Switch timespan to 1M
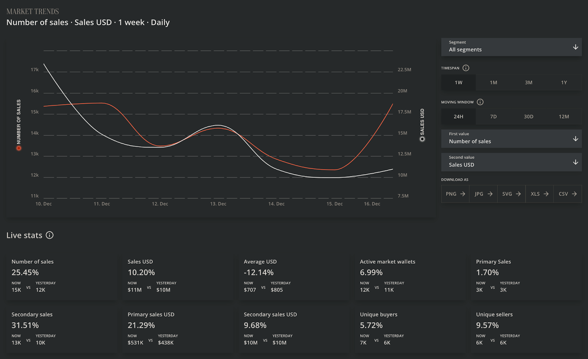Image resolution: width=588 pixels, height=359 pixels. pyautogui.click(x=493, y=83)
